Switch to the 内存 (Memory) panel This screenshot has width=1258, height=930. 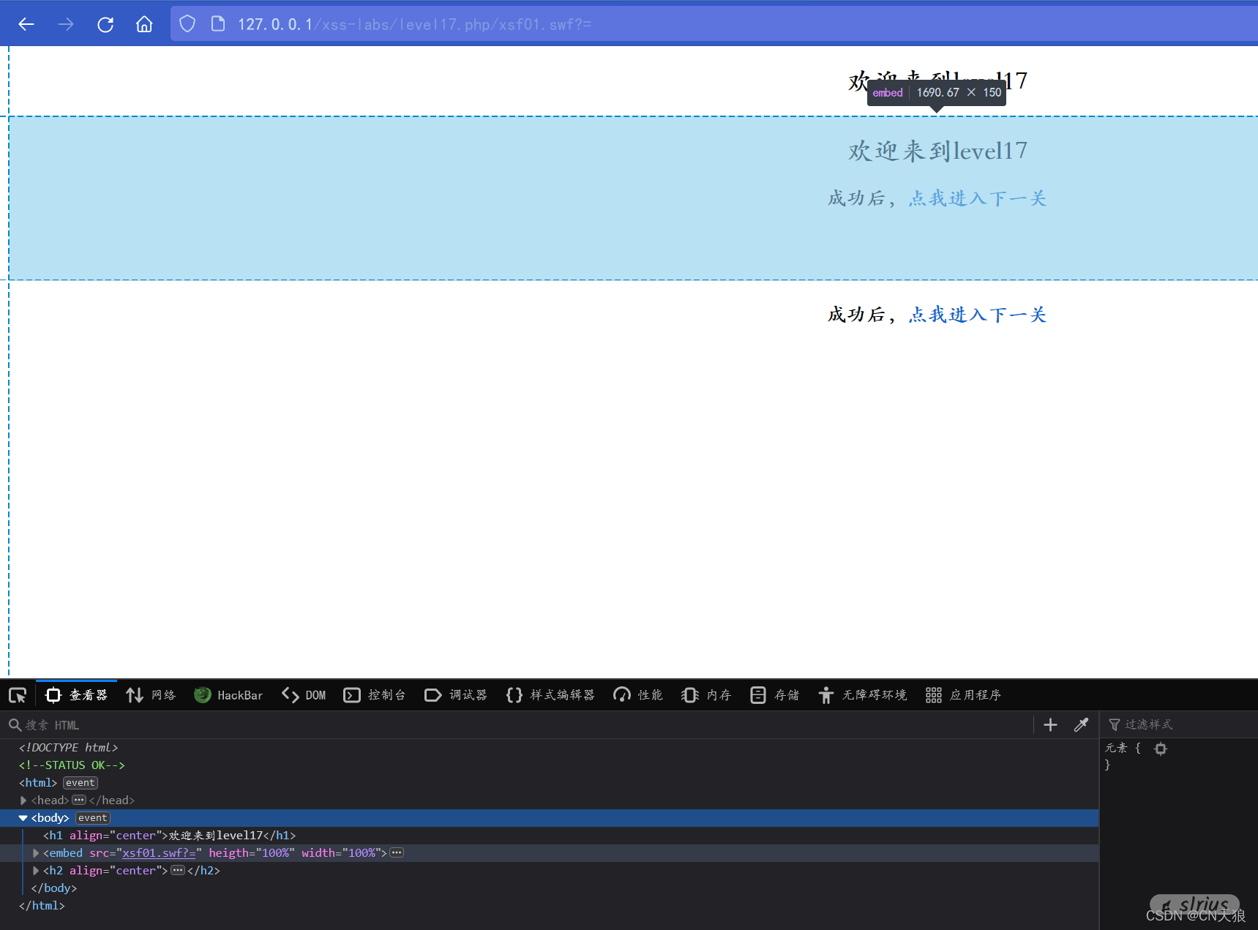(705, 695)
